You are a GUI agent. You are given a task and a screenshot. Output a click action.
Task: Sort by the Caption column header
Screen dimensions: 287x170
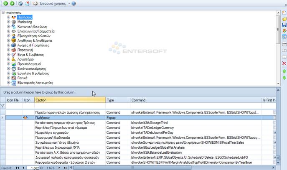click(70, 100)
